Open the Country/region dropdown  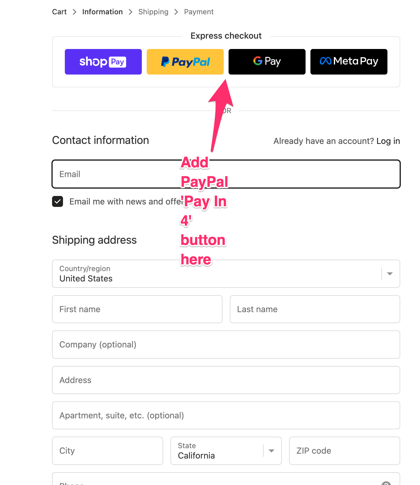(226, 274)
